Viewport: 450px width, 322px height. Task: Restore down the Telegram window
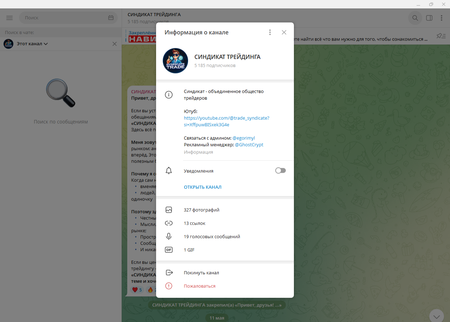coord(431,4)
